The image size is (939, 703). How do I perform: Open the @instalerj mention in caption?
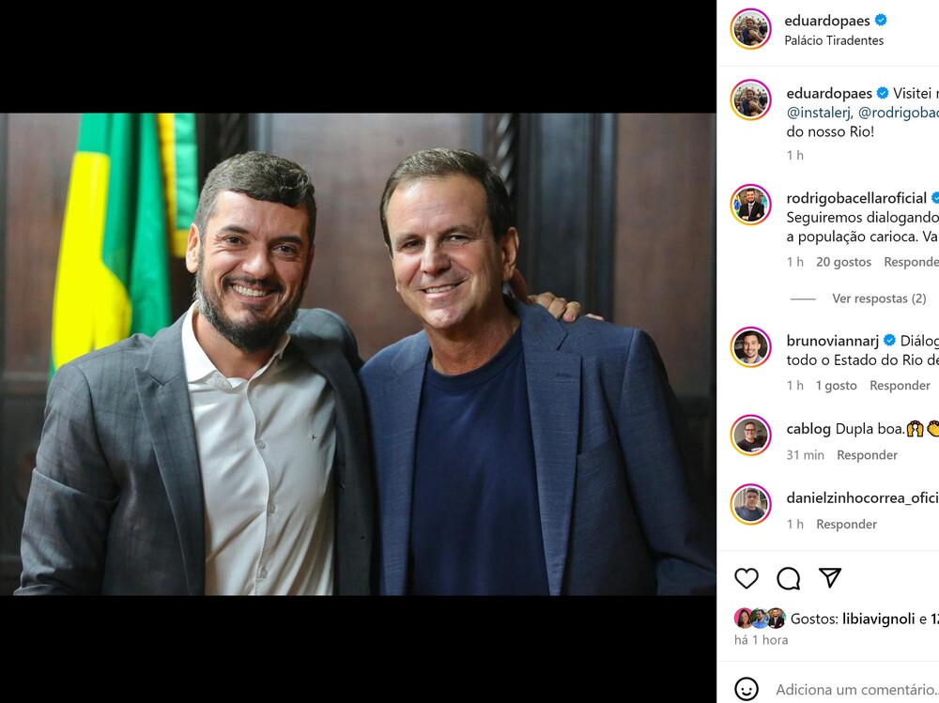point(819,112)
